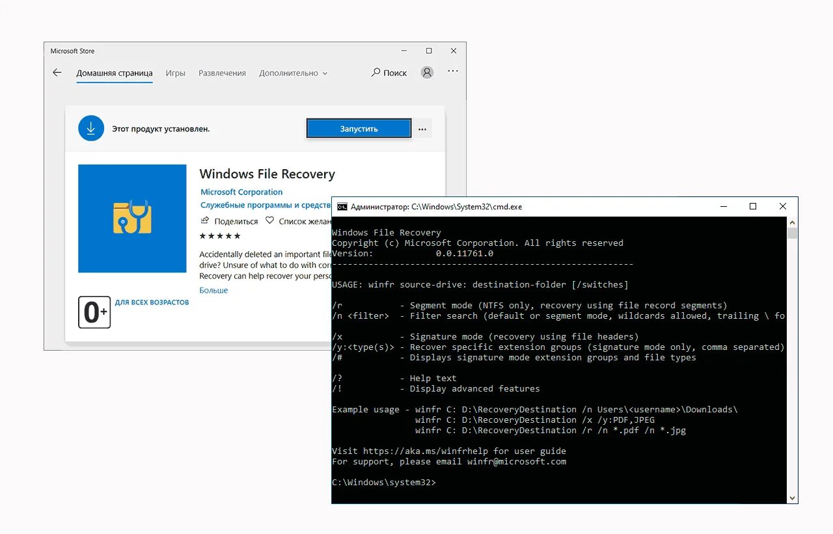The image size is (833, 534).
Task: Click the five-star rating
Action: click(x=220, y=235)
